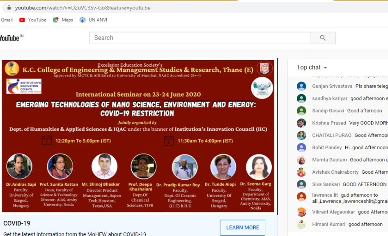Click the LEARN MORE button
The width and height of the screenshot is (388, 236).
242,227
